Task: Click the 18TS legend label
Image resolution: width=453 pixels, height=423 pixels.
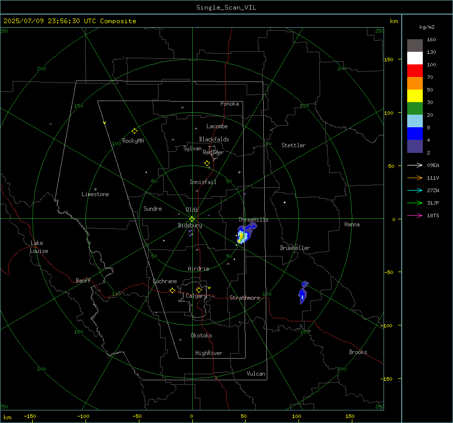Action: coord(433,216)
